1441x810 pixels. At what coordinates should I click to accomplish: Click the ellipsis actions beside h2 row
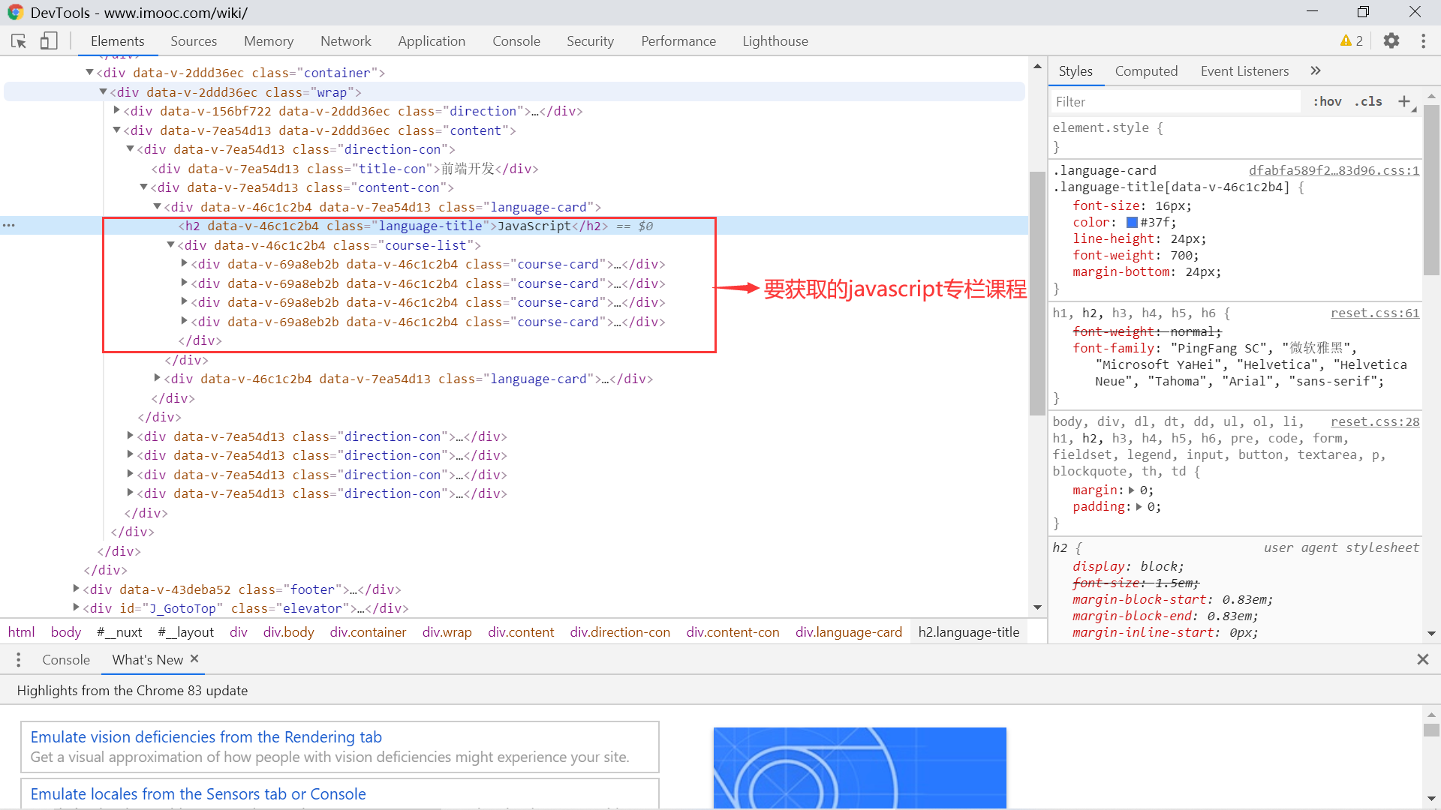coord(9,225)
